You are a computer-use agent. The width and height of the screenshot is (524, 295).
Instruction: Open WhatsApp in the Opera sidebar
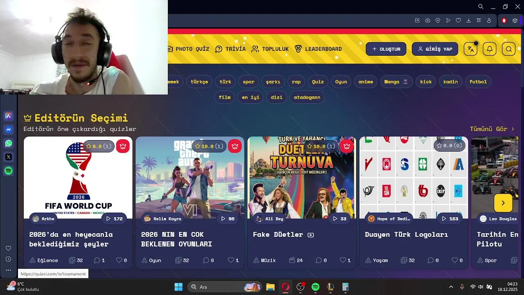(x=9, y=143)
